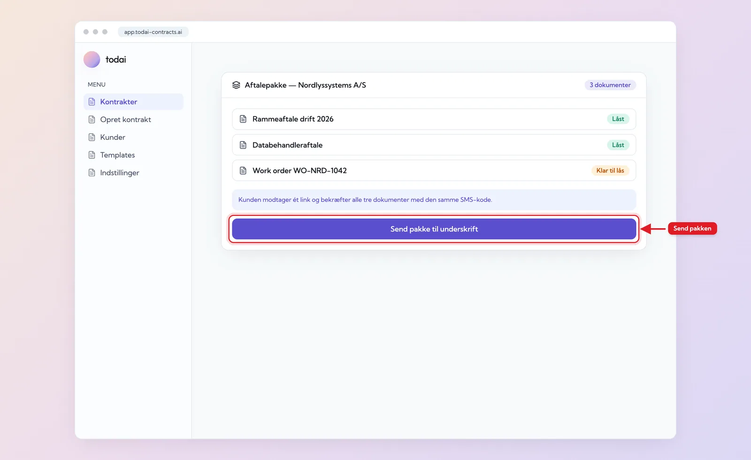Click the todai logo circle
Screen dimensions: 751x460
pyautogui.click(x=92, y=60)
